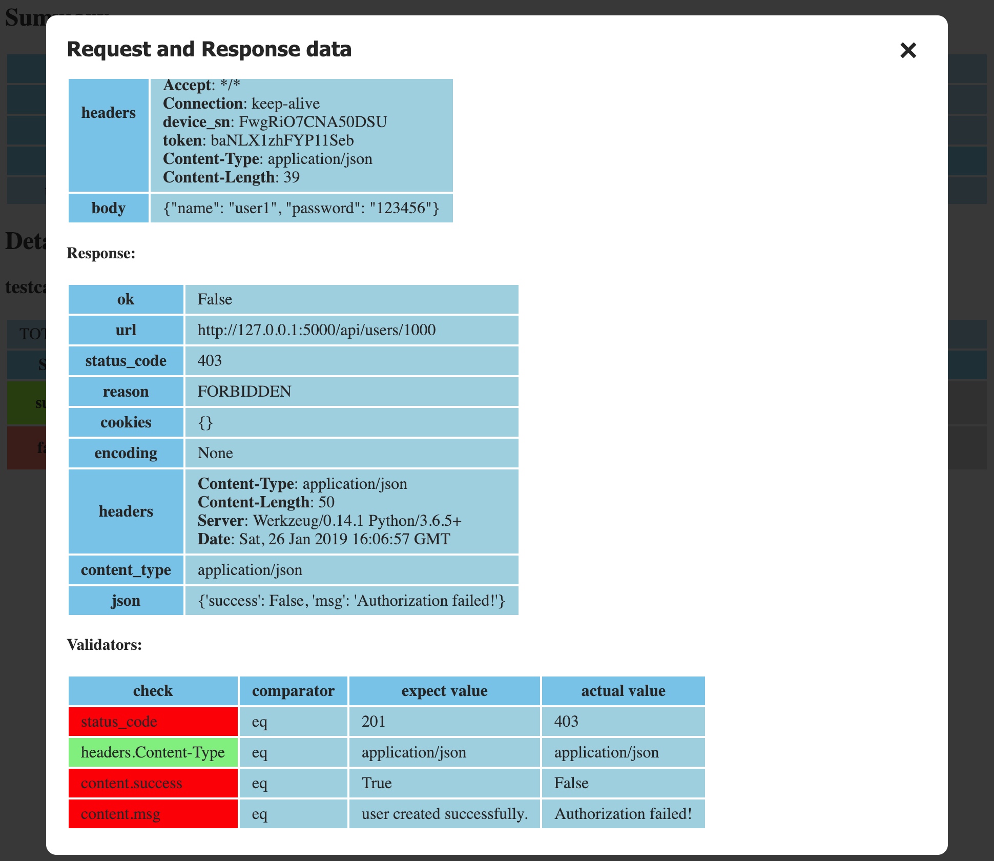Click the 'actual value' column header

pyautogui.click(x=623, y=691)
